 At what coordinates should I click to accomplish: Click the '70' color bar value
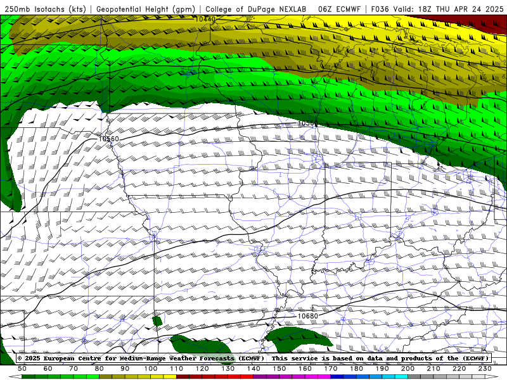pyautogui.click(x=74, y=369)
